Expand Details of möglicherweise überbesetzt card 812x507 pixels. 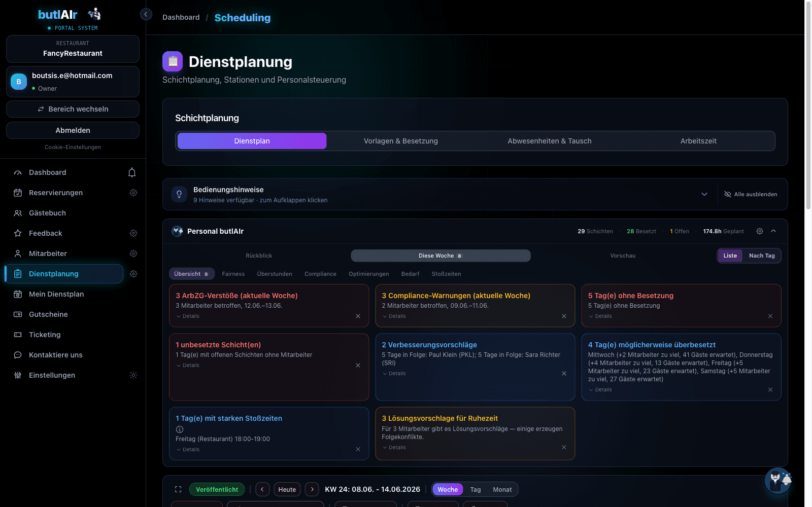click(600, 390)
